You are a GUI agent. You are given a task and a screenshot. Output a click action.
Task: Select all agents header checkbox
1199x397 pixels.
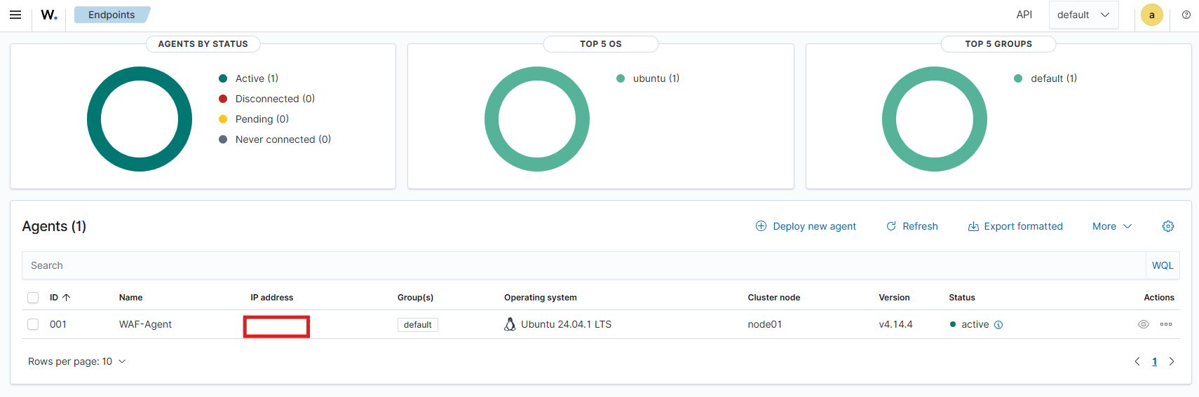point(33,298)
